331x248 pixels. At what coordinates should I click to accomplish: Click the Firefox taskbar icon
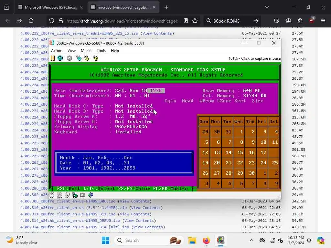206,240
